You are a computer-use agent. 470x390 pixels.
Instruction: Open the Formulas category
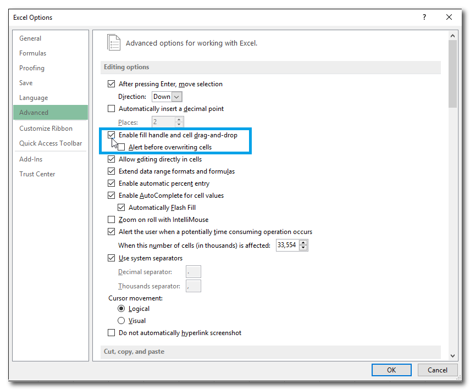click(x=32, y=53)
